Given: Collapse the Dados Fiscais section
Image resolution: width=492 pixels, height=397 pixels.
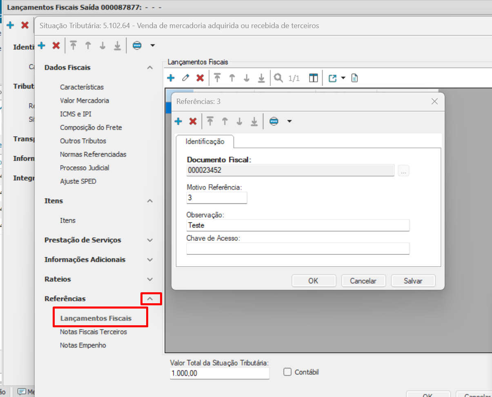Looking at the screenshot, I should (x=150, y=68).
